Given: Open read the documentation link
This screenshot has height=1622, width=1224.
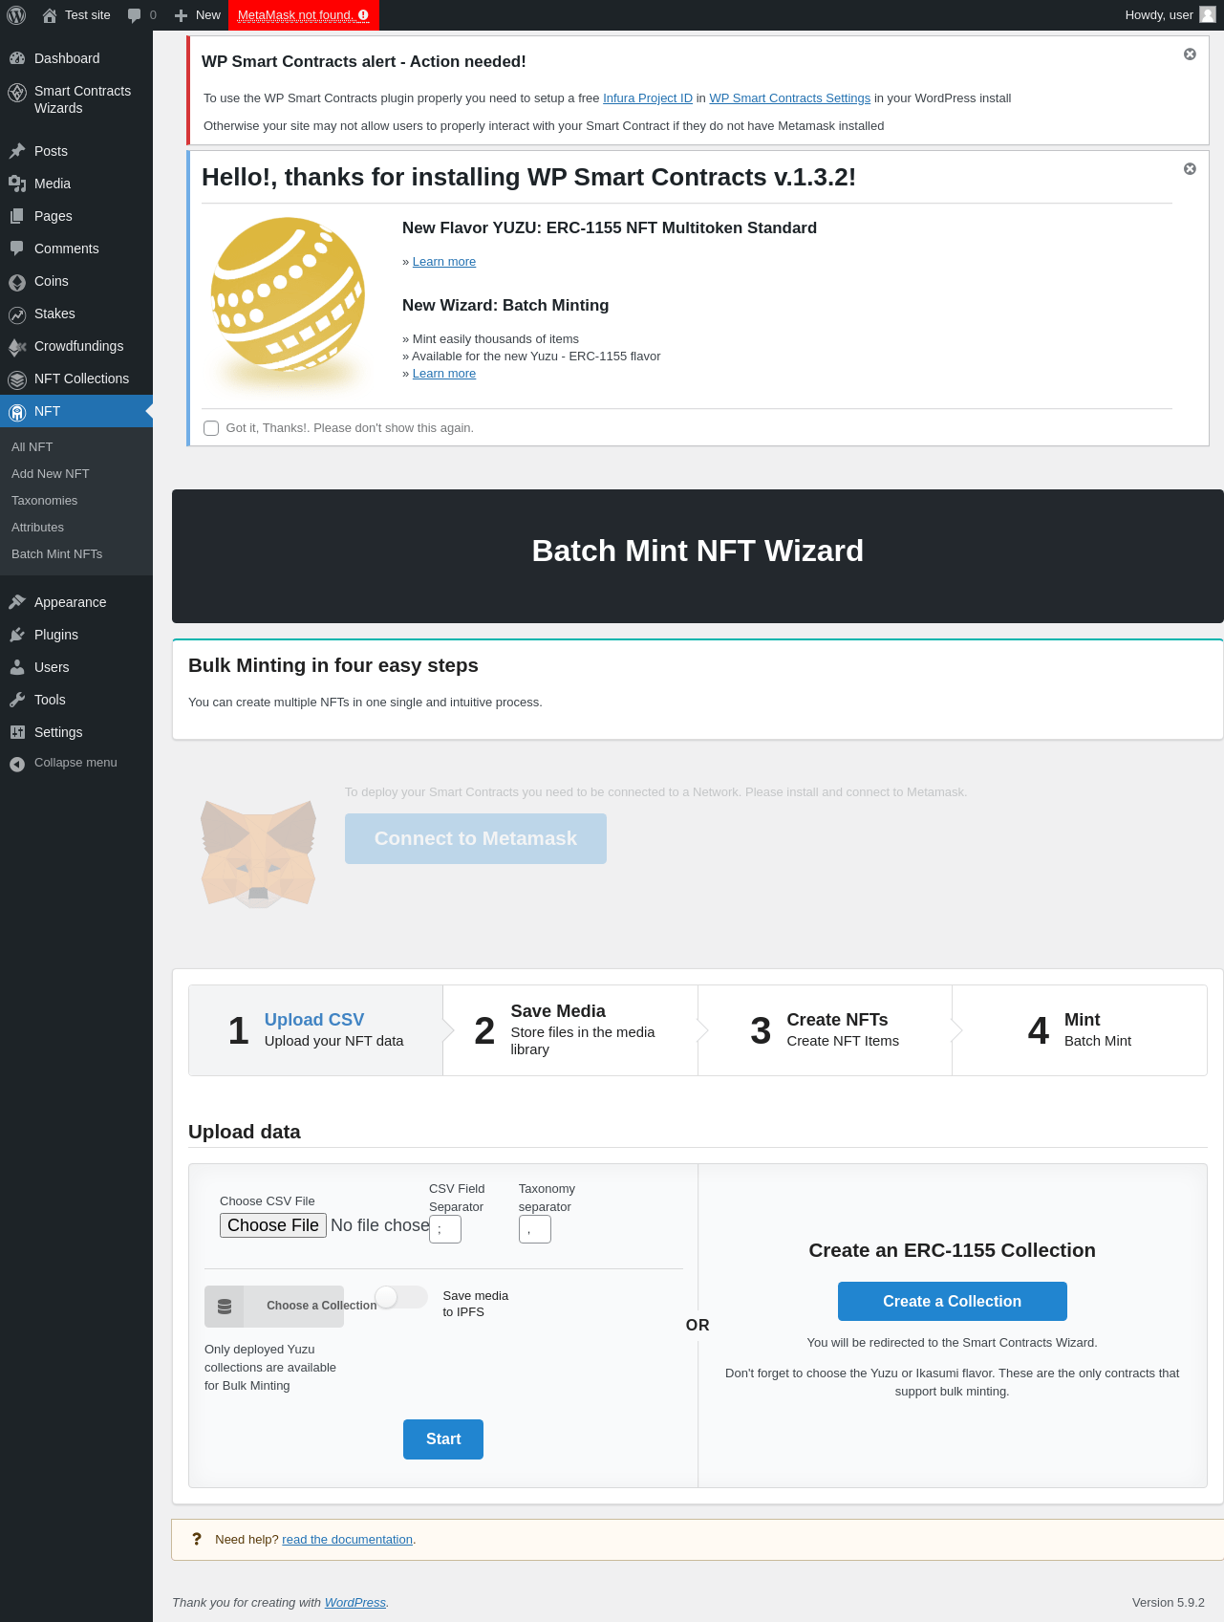Looking at the screenshot, I should tap(347, 1540).
